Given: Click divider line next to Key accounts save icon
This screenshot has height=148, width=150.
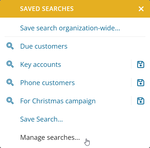Looking at the screenshot, I should click(131, 64).
